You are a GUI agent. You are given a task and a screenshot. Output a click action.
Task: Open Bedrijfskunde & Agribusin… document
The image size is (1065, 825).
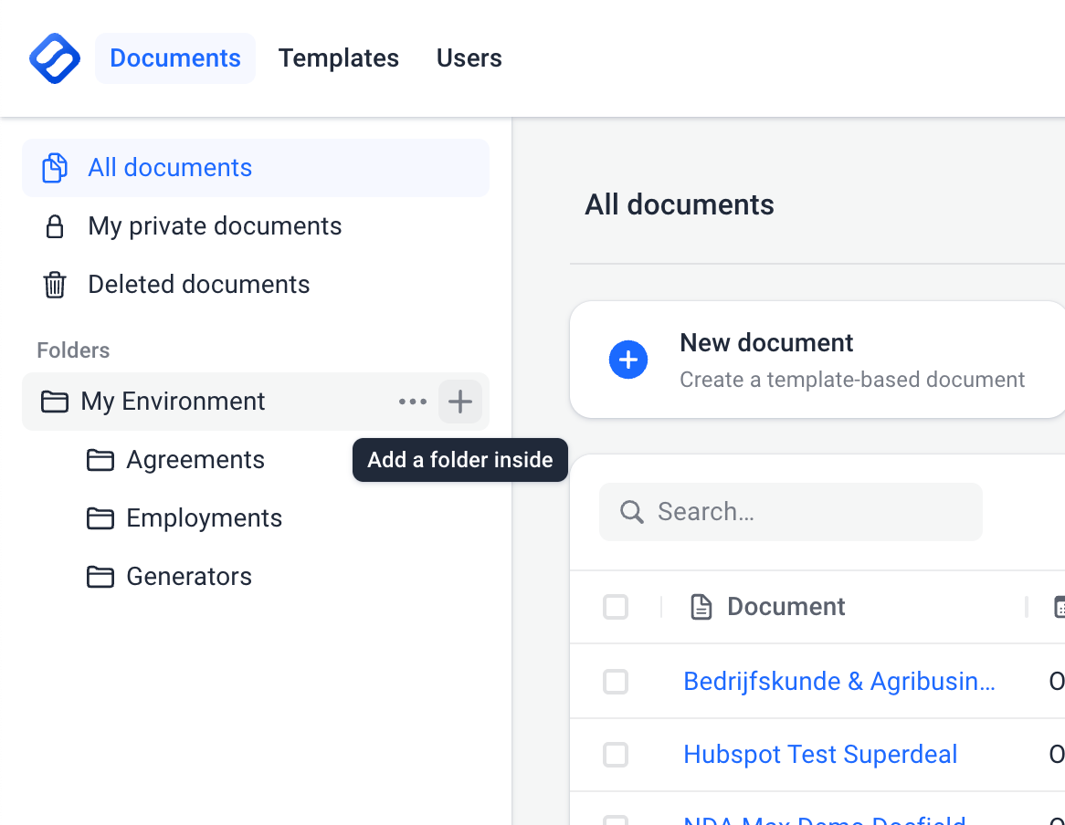coord(839,681)
